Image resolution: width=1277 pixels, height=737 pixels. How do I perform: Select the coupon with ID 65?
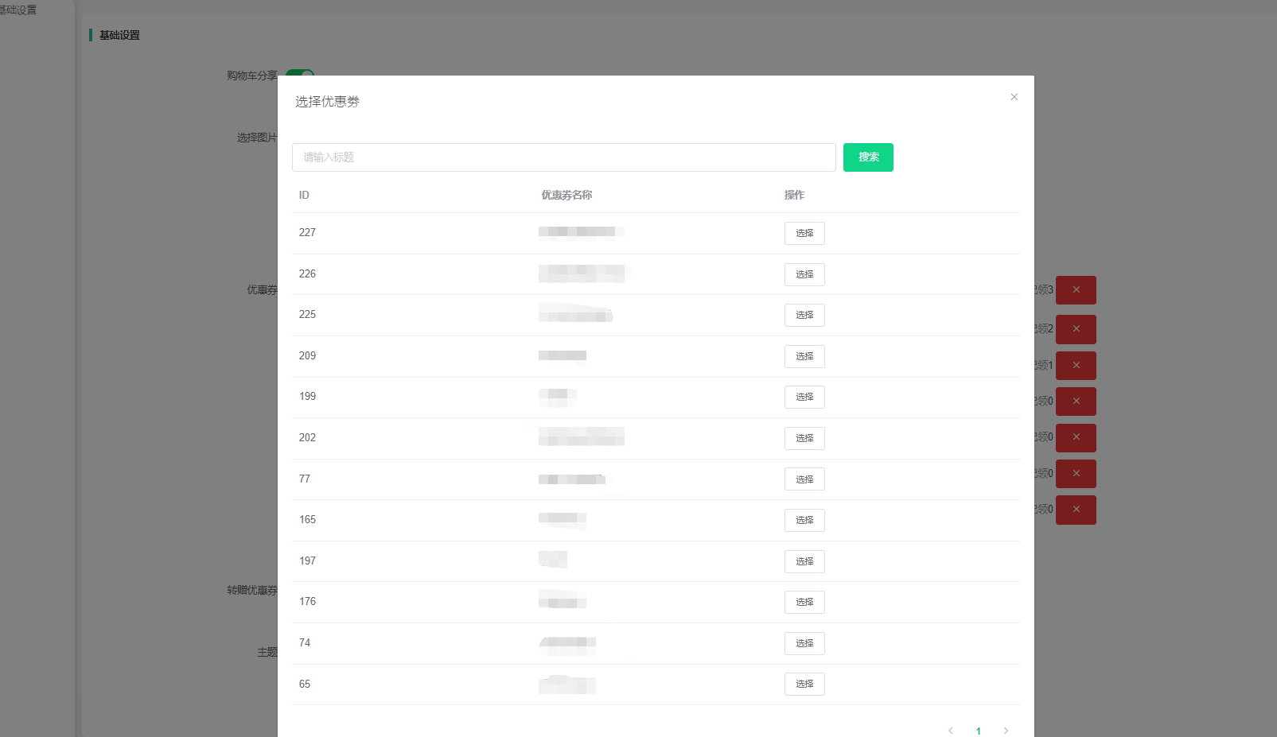pyautogui.click(x=804, y=684)
